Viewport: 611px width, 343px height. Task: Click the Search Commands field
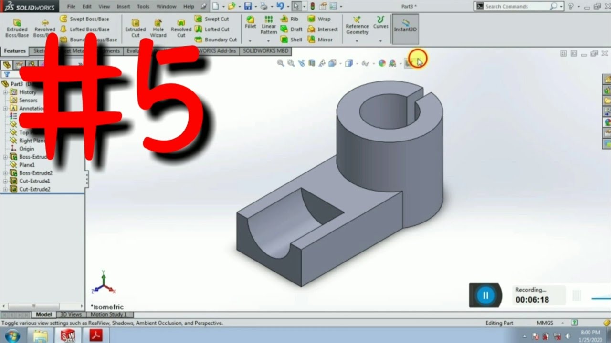pos(517,6)
